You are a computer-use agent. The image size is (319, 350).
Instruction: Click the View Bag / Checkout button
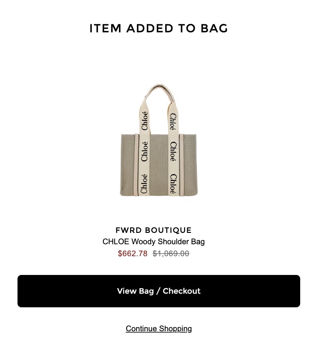159,291
